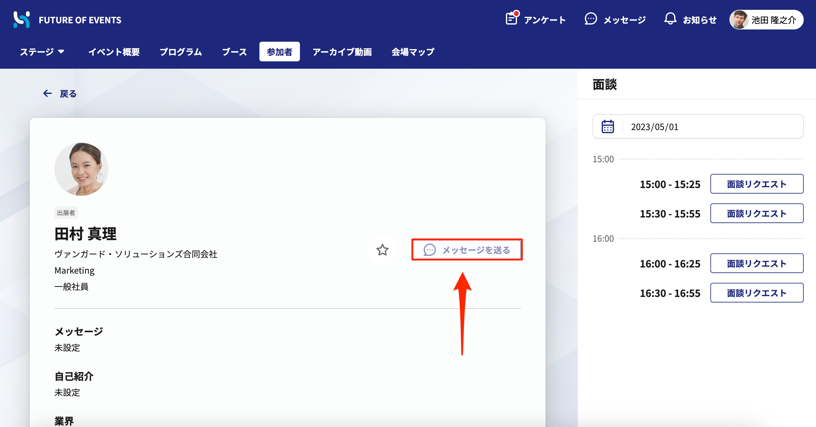Click the お知らせ label in header
The width and height of the screenshot is (816, 427).
point(699,20)
